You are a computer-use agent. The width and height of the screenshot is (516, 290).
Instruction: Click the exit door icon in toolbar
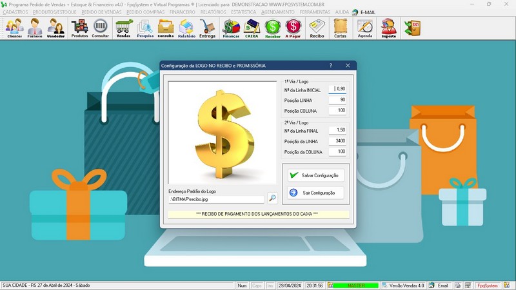(x=412, y=28)
